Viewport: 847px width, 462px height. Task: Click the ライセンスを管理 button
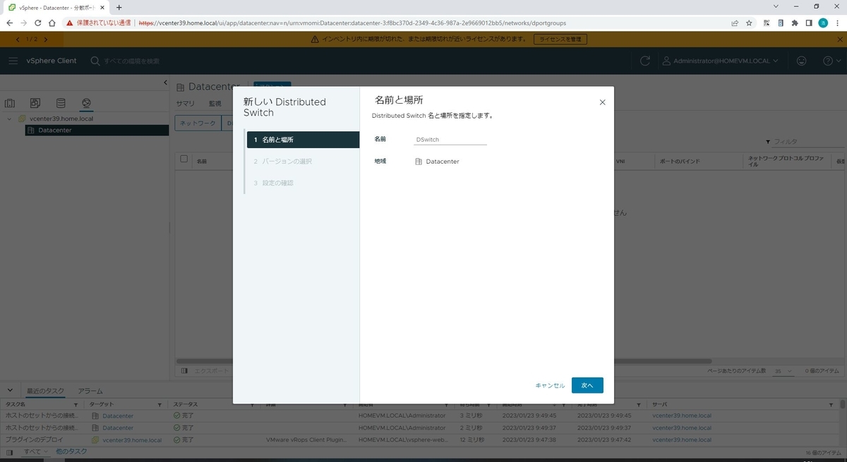coord(560,39)
